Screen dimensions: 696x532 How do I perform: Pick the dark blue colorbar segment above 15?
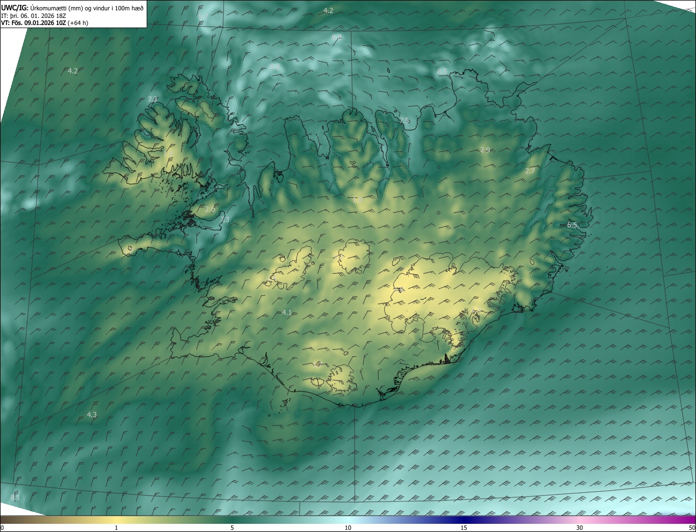[x=464, y=520]
